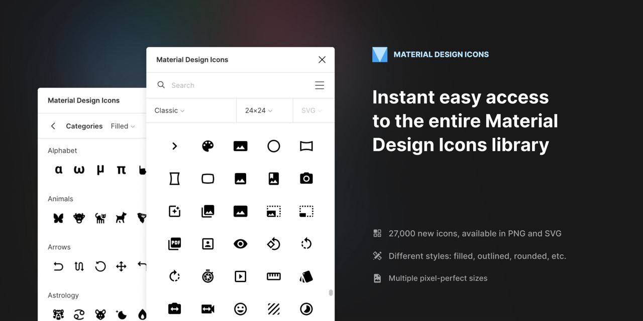Image resolution: width=643 pixels, height=321 pixels.
Task: Click the Search input field
Action: click(240, 85)
